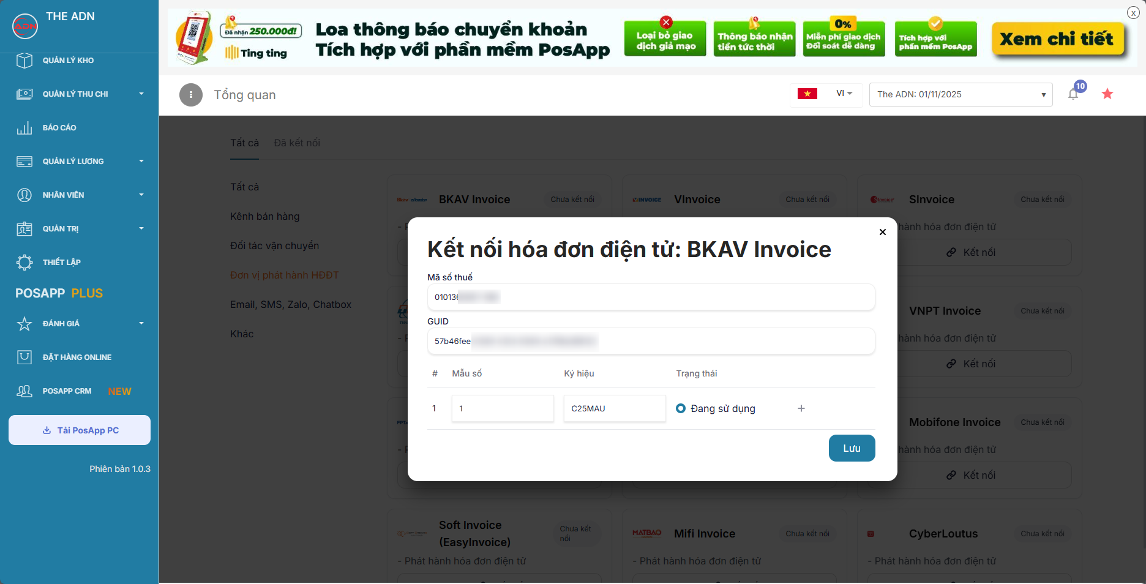The height and width of the screenshot is (584, 1146).
Task: Expand the Quản lý lương submenu
Action: pos(141,162)
